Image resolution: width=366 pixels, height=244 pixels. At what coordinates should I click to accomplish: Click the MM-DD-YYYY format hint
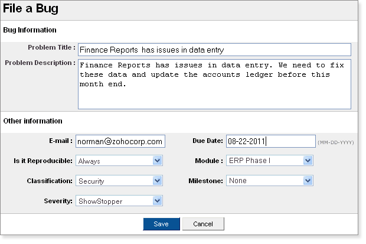click(336, 142)
